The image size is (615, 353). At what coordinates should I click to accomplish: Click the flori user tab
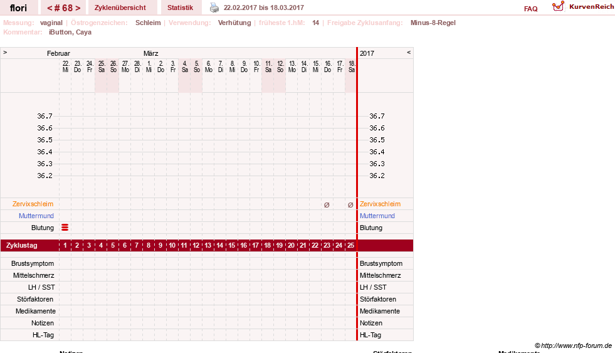click(18, 8)
